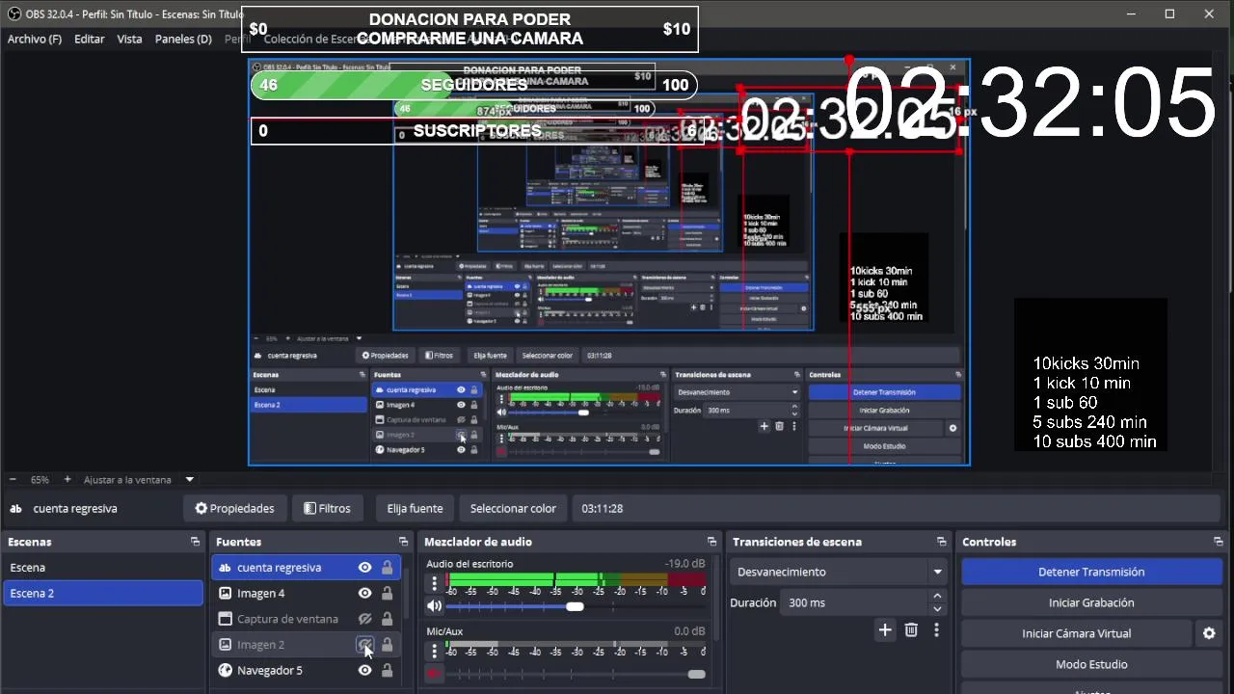Undock the Mezclador de audio panel
Screen dimensions: 1234x694
coord(711,542)
